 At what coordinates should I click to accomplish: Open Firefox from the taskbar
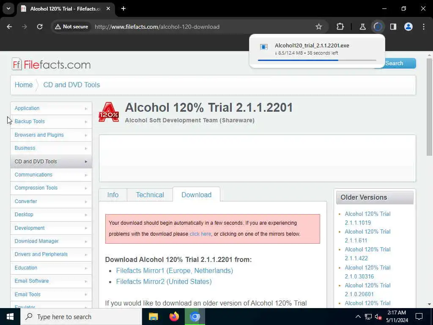(174, 317)
